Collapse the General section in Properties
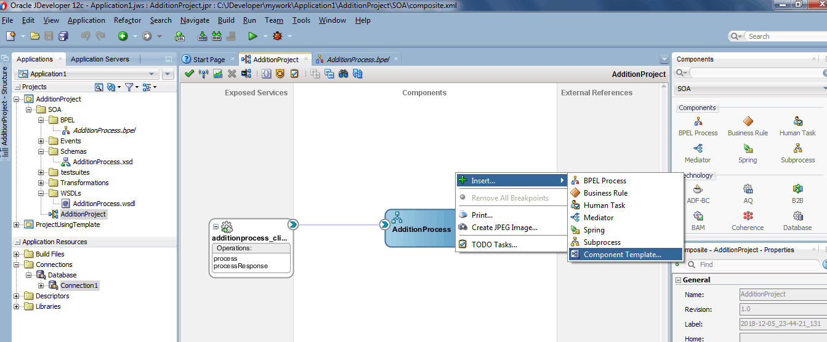Screen dimensions: 827x342 [679, 280]
